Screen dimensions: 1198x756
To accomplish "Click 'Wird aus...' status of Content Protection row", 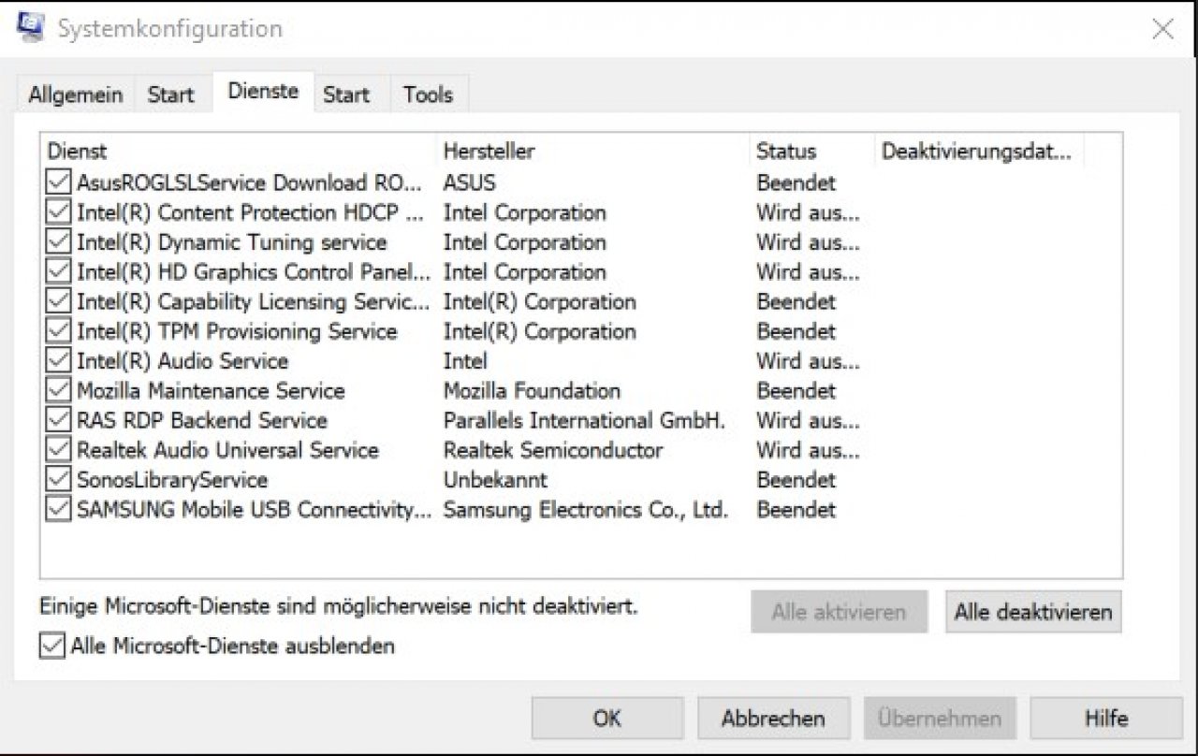I will 808,212.
